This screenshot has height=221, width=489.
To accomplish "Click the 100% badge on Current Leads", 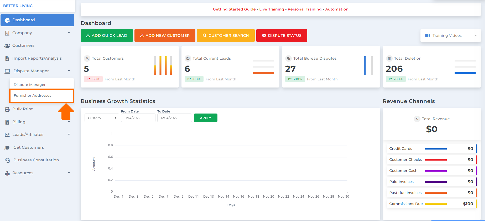I will point(194,79).
